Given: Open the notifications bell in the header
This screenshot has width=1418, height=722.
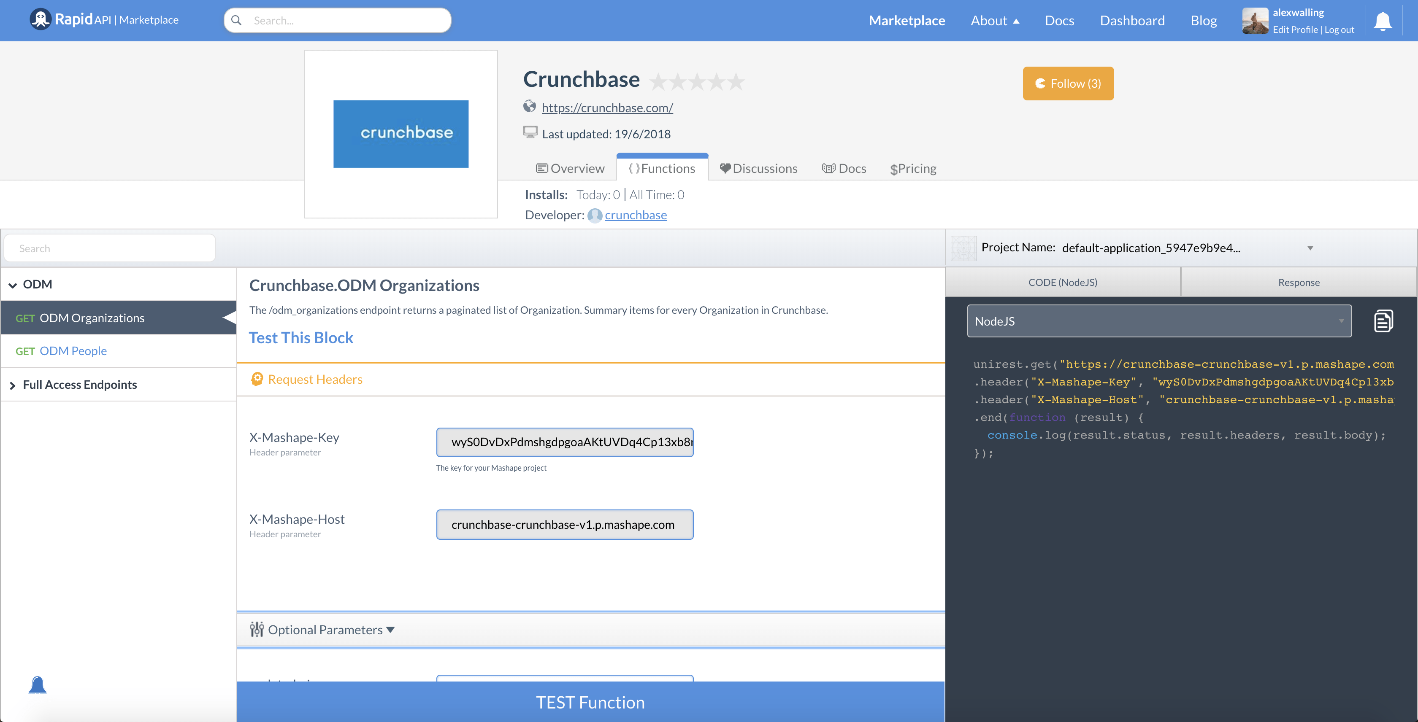Looking at the screenshot, I should tap(1382, 21).
